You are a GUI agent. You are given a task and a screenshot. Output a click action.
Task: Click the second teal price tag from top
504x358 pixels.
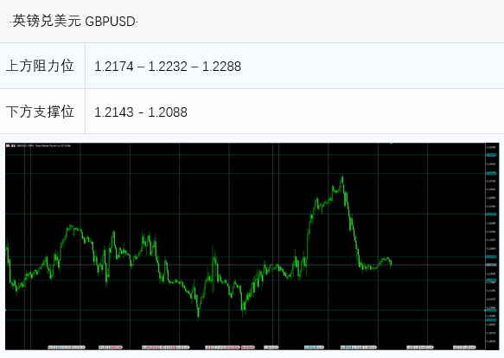[491, 173]
